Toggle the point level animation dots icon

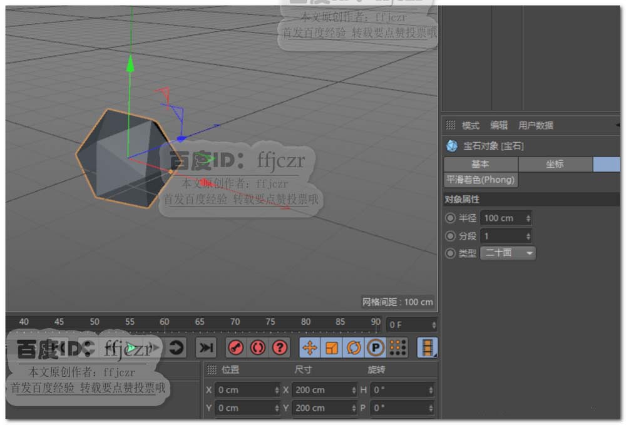tap(398, 347)
